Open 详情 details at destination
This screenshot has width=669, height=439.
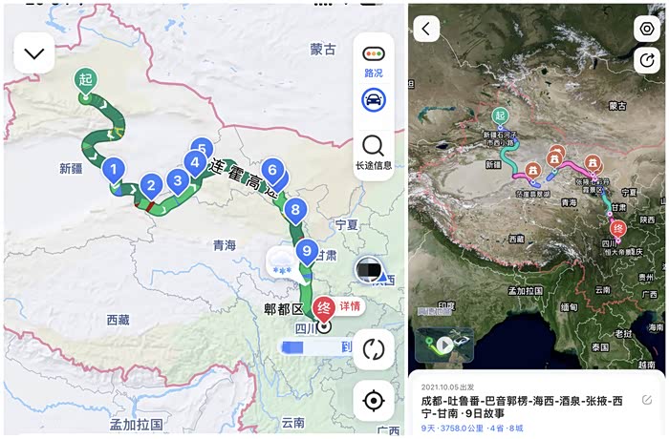[x=350, y=306]
